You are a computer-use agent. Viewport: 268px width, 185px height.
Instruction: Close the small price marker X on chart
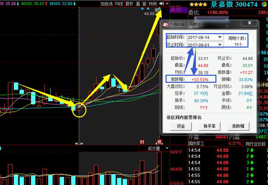click(157, 9)
